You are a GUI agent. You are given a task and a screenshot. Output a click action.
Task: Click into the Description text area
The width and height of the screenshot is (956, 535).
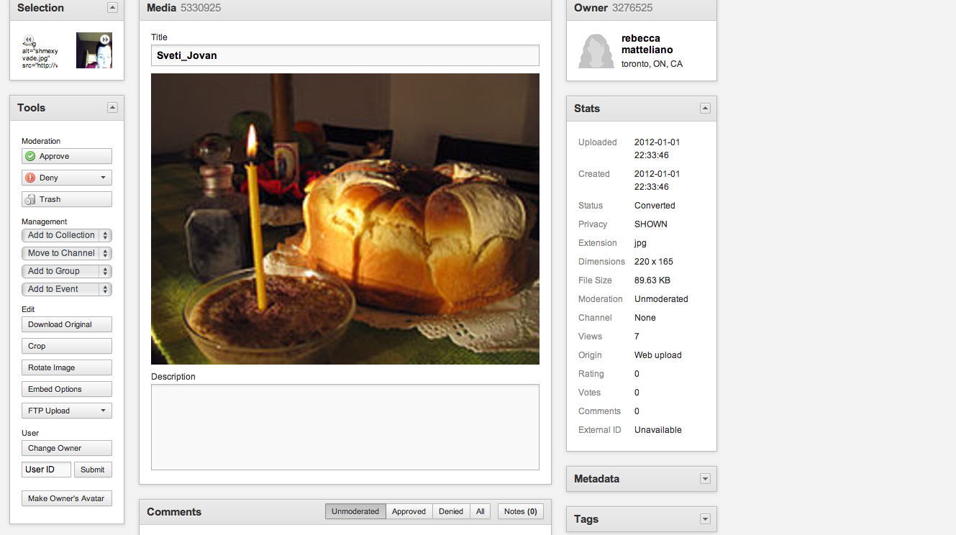[345, 427]
